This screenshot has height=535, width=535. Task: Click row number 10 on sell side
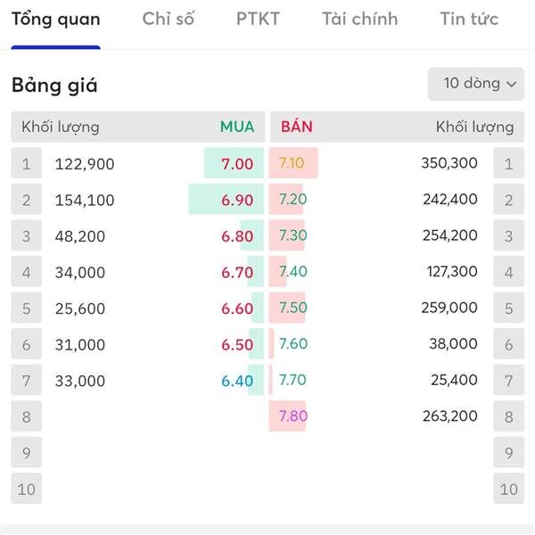pyautogui.click(x=508, y=489)
